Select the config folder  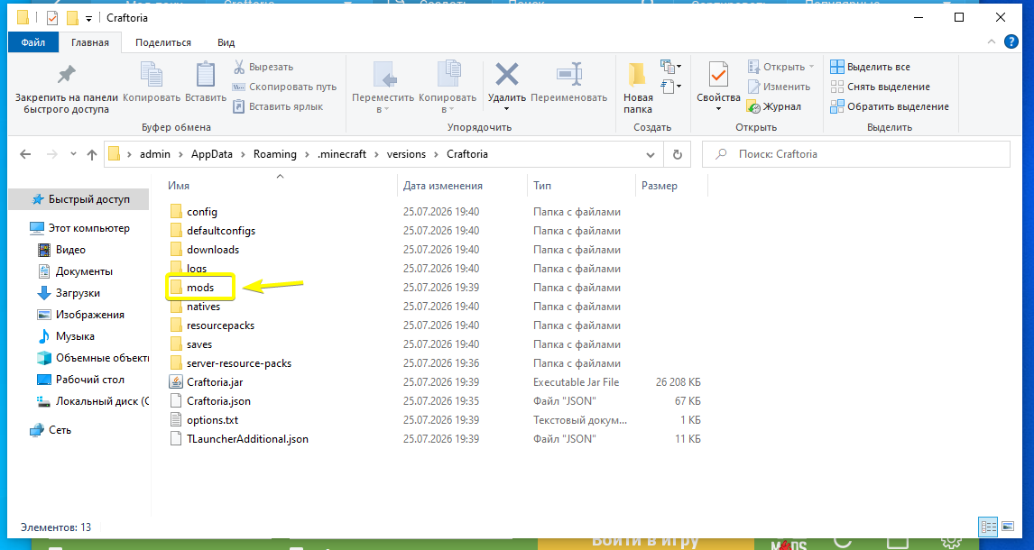coord(193,212)
